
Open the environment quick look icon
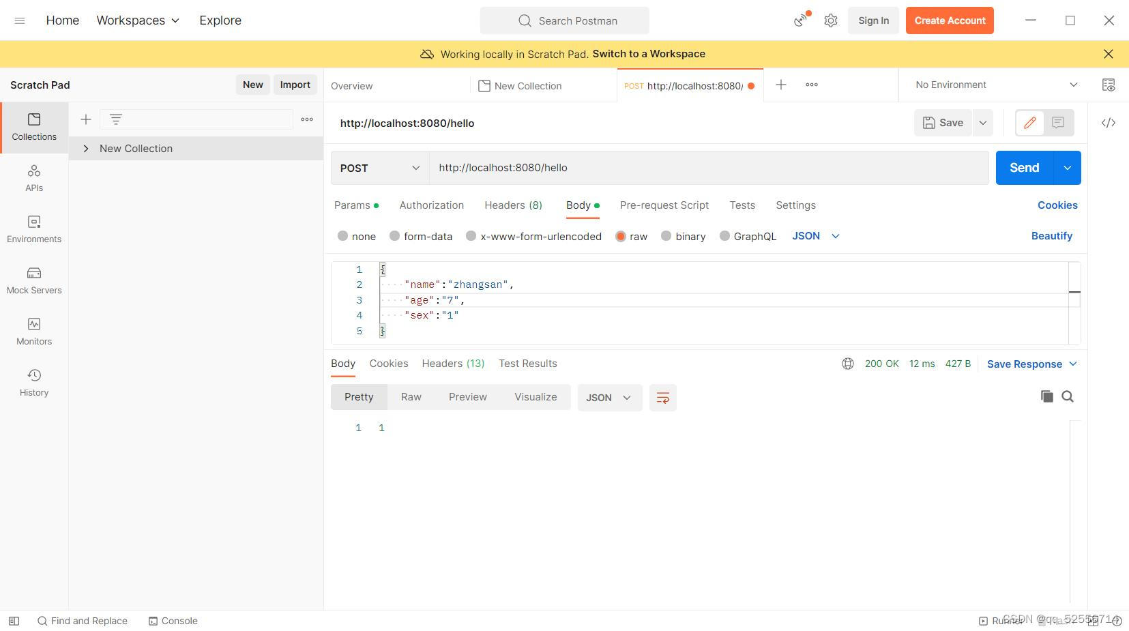coord(1109,85)
